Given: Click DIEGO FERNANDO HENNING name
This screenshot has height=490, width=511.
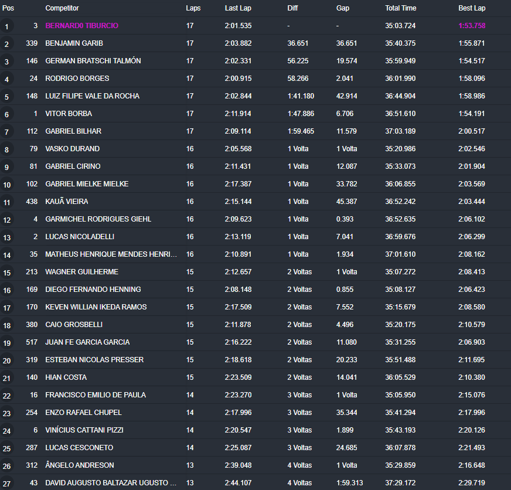Looking at the screenshot, I should click(93, 290).
